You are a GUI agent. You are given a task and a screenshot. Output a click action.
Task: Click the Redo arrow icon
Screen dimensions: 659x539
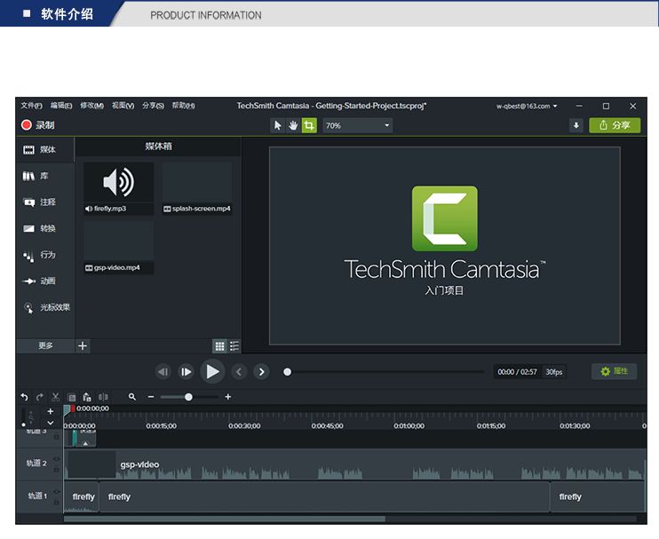(x=39, y=397)
